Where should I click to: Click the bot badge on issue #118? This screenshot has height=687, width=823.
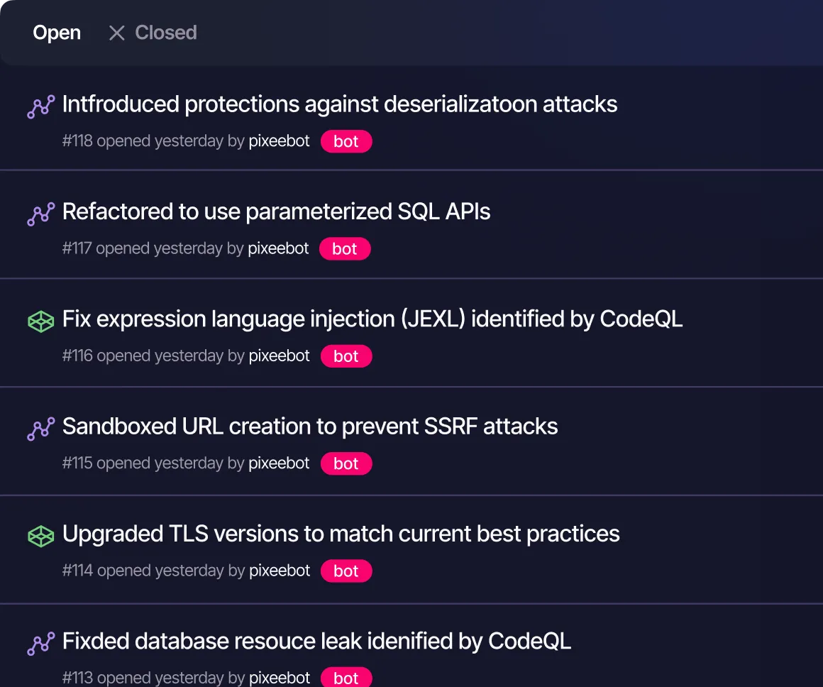click(x=346, y=141)
